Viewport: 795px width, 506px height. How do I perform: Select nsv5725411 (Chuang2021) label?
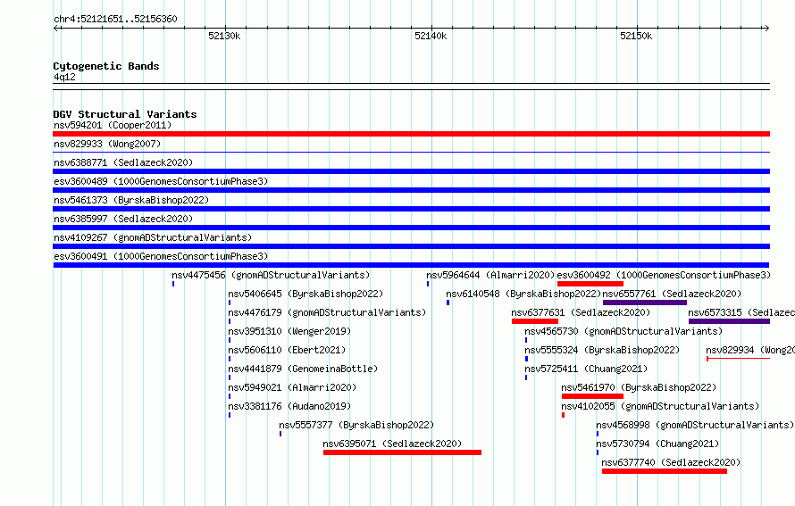[586, 369]
